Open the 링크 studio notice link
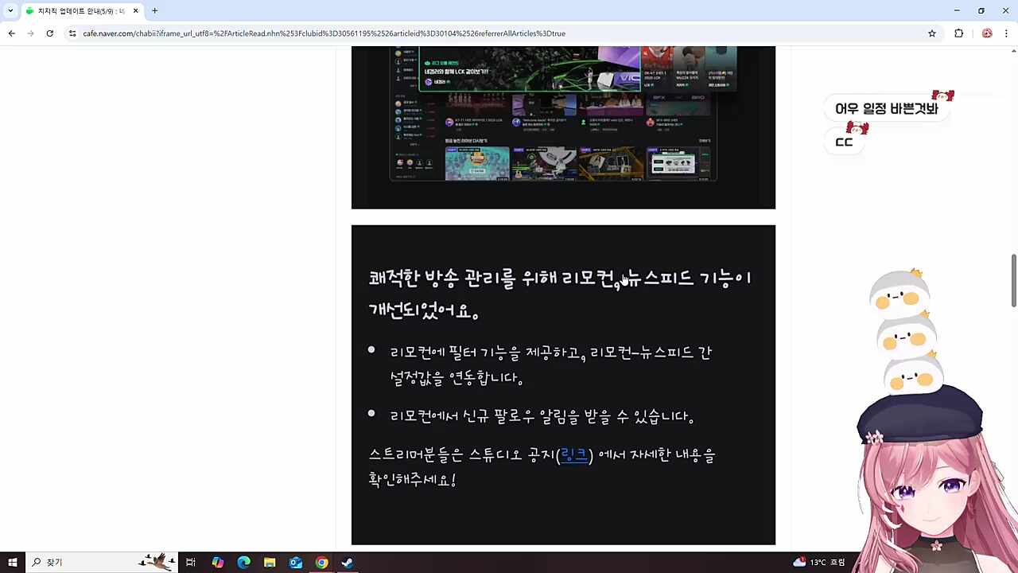The image size is (1018, 573). (574, 455)
